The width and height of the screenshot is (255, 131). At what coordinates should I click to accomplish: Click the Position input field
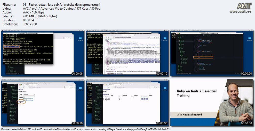[x=29, y=96]
